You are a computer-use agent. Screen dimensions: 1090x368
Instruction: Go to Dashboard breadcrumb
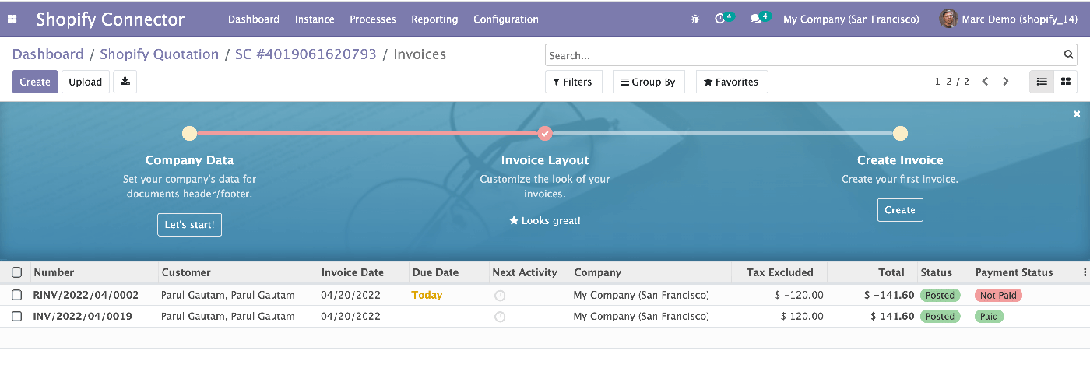[x=47, y=54]
